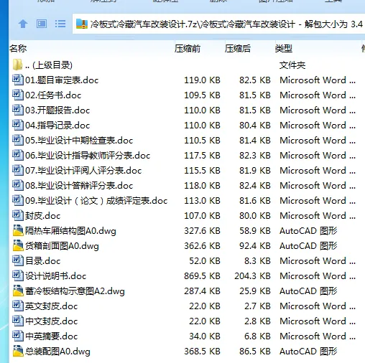Image resolution: width=365 pixels, height=363 pixels.
Task: Sort files by 压缩前 column header
Action: coord(188,49)
